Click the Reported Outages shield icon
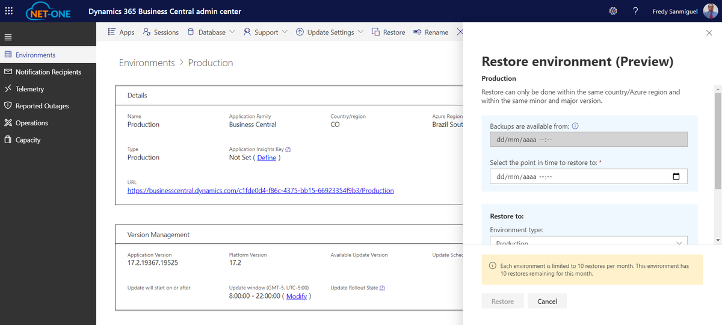This screenshot has height=325, width=722. pyautogui.click(x=8, y=105)
